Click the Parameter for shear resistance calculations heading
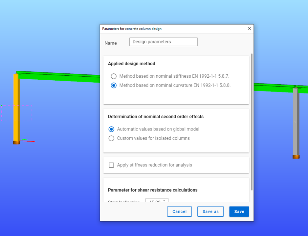308x236 pixels. tap(153, 190)
